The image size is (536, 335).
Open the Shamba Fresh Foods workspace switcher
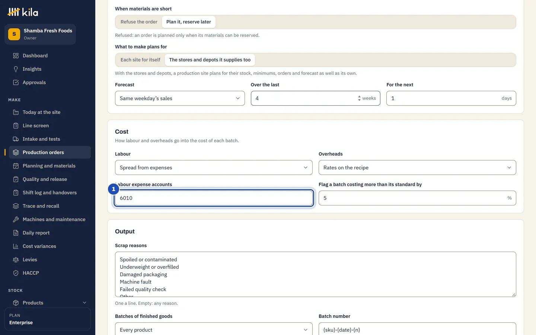(40, 34)
